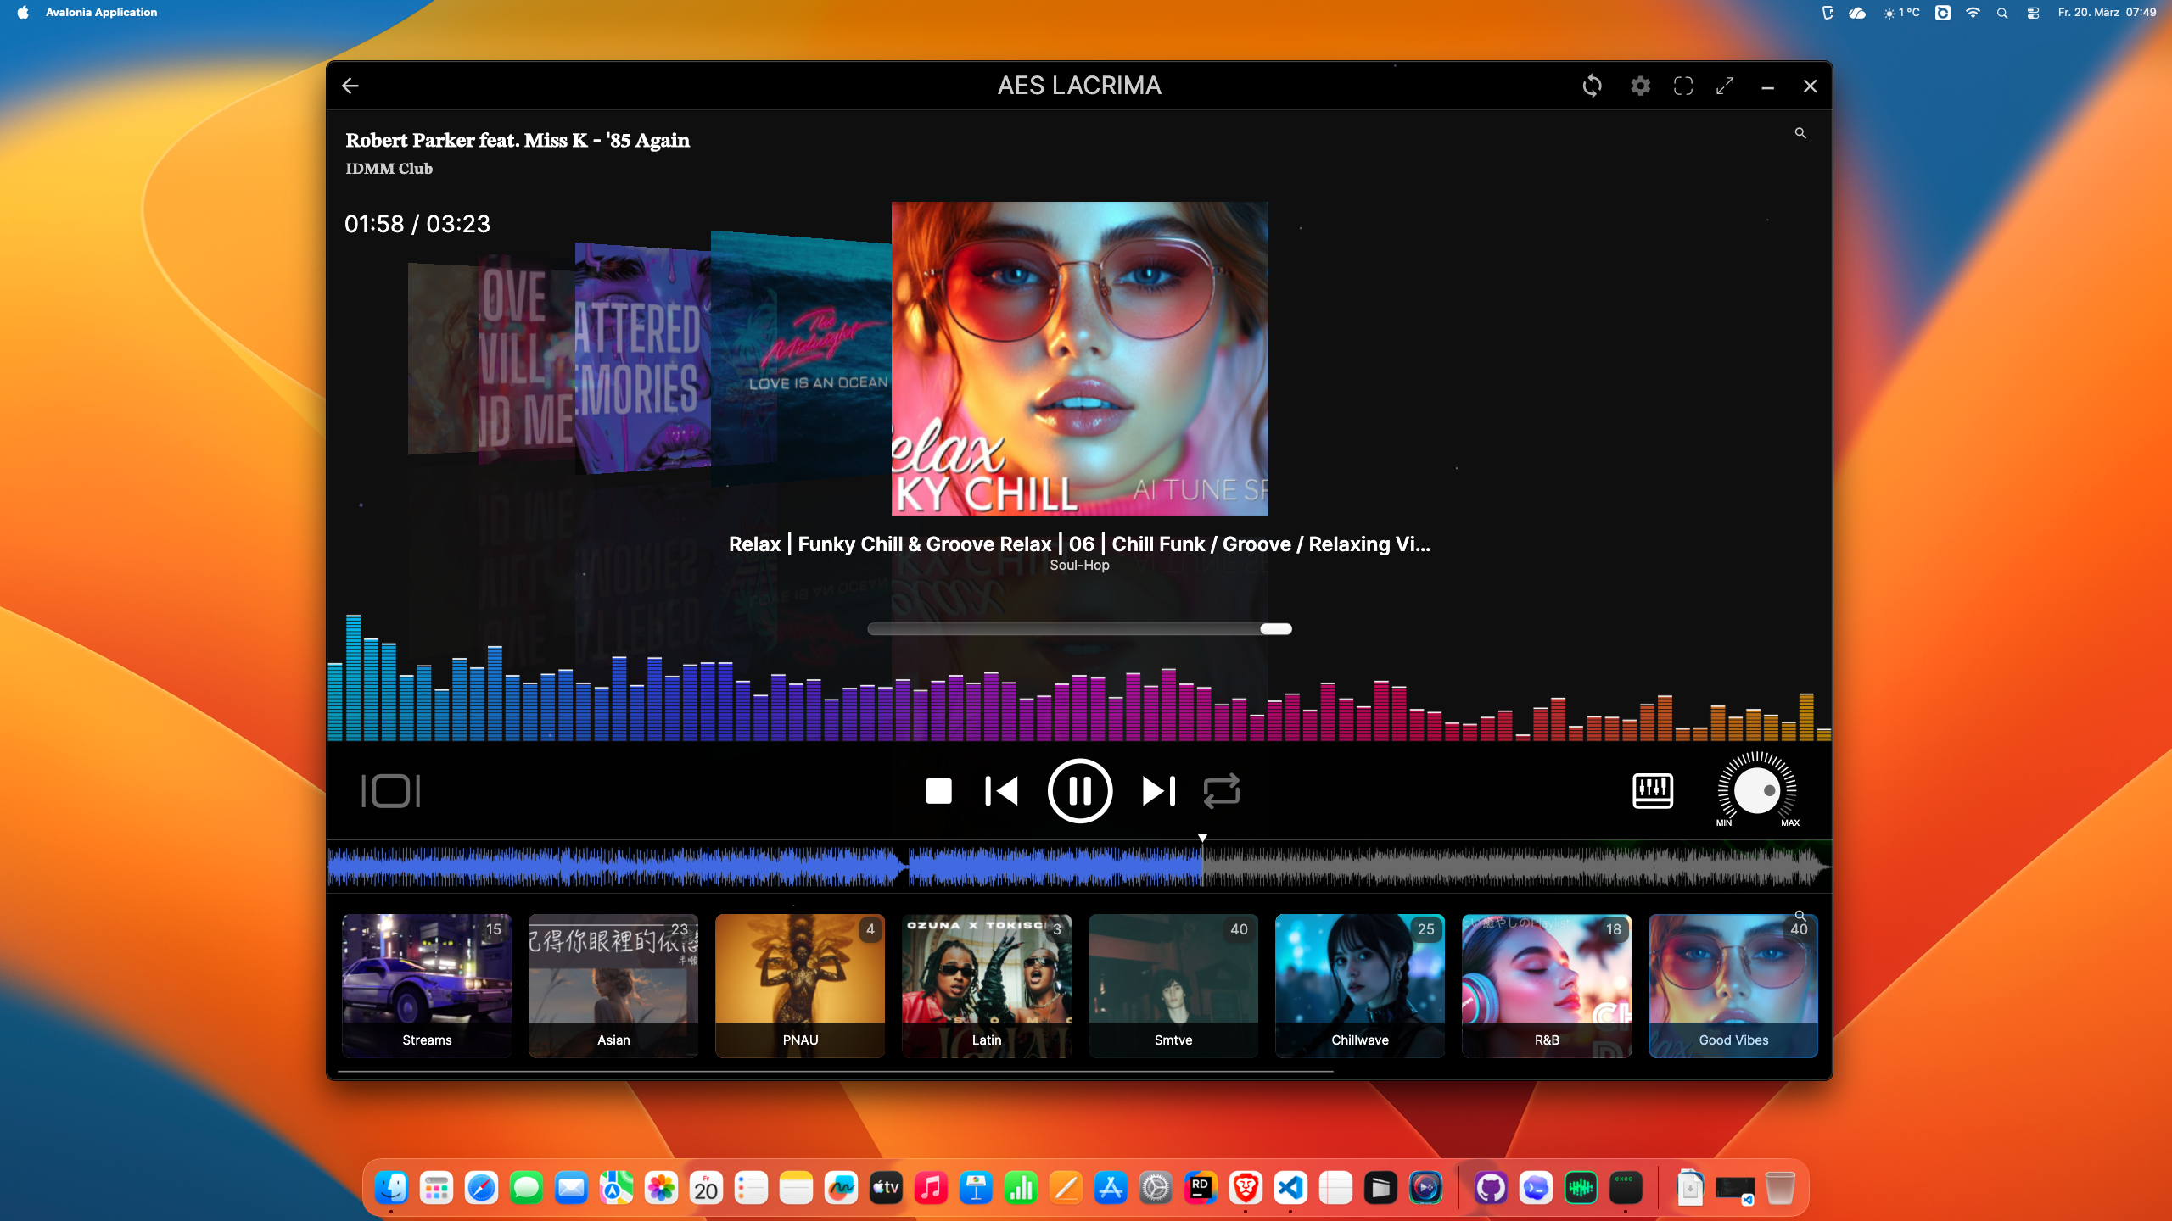2172x1221 pixels.
Task: Click the '85 Again song title text
Action: click(518, 140)
